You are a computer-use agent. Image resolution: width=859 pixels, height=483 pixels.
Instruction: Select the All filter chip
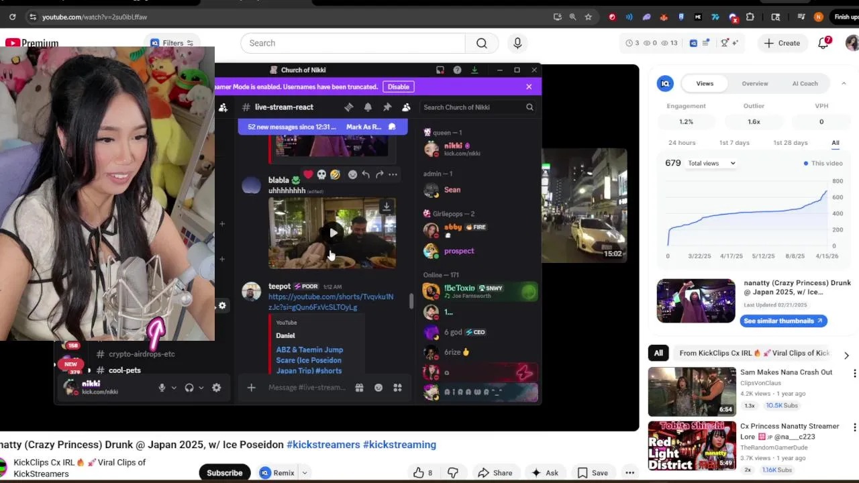pos(658,353)
